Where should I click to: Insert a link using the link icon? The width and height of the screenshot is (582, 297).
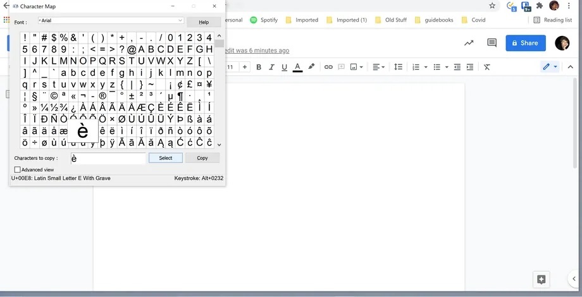click(x=328, y=67)
